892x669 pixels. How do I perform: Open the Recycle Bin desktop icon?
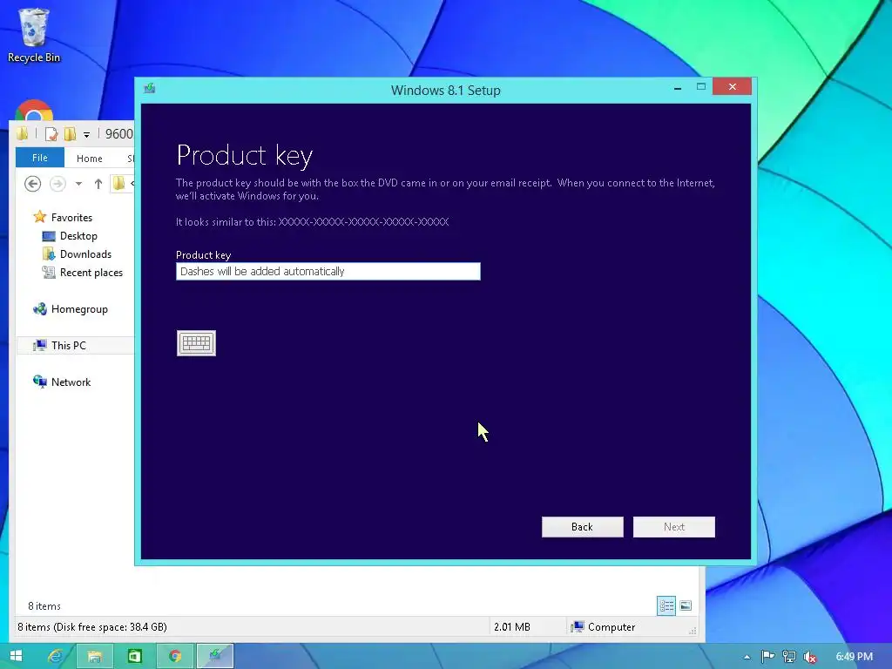tap(34, 35)
